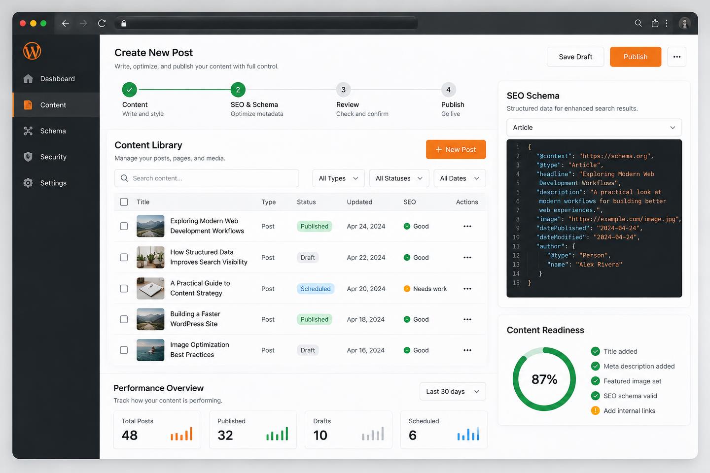710x473 pixels.
Task: Open actions for How Structured Data row
Action: click(467, 258)
